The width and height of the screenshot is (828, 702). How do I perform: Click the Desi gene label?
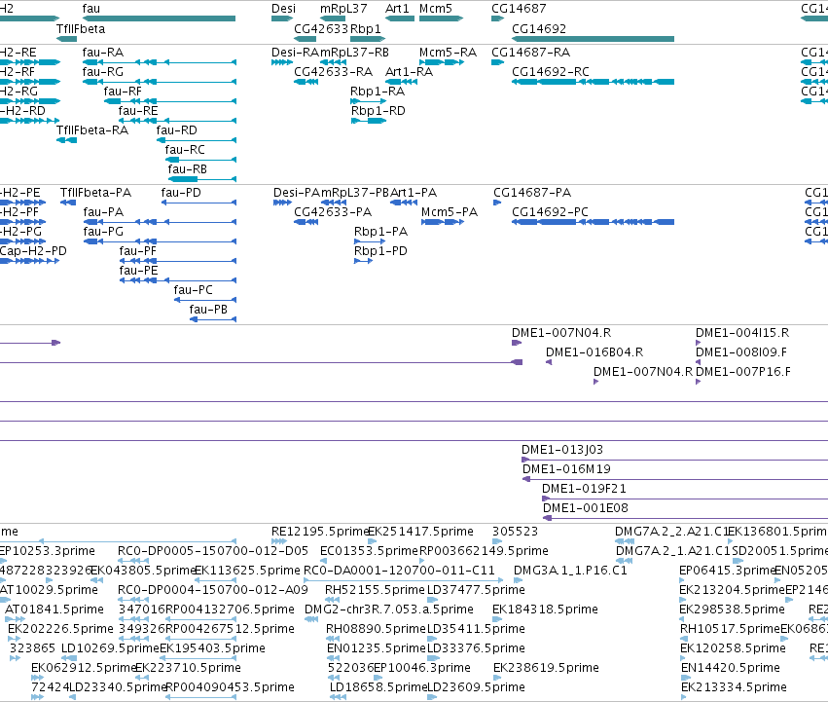click(283, 9)
